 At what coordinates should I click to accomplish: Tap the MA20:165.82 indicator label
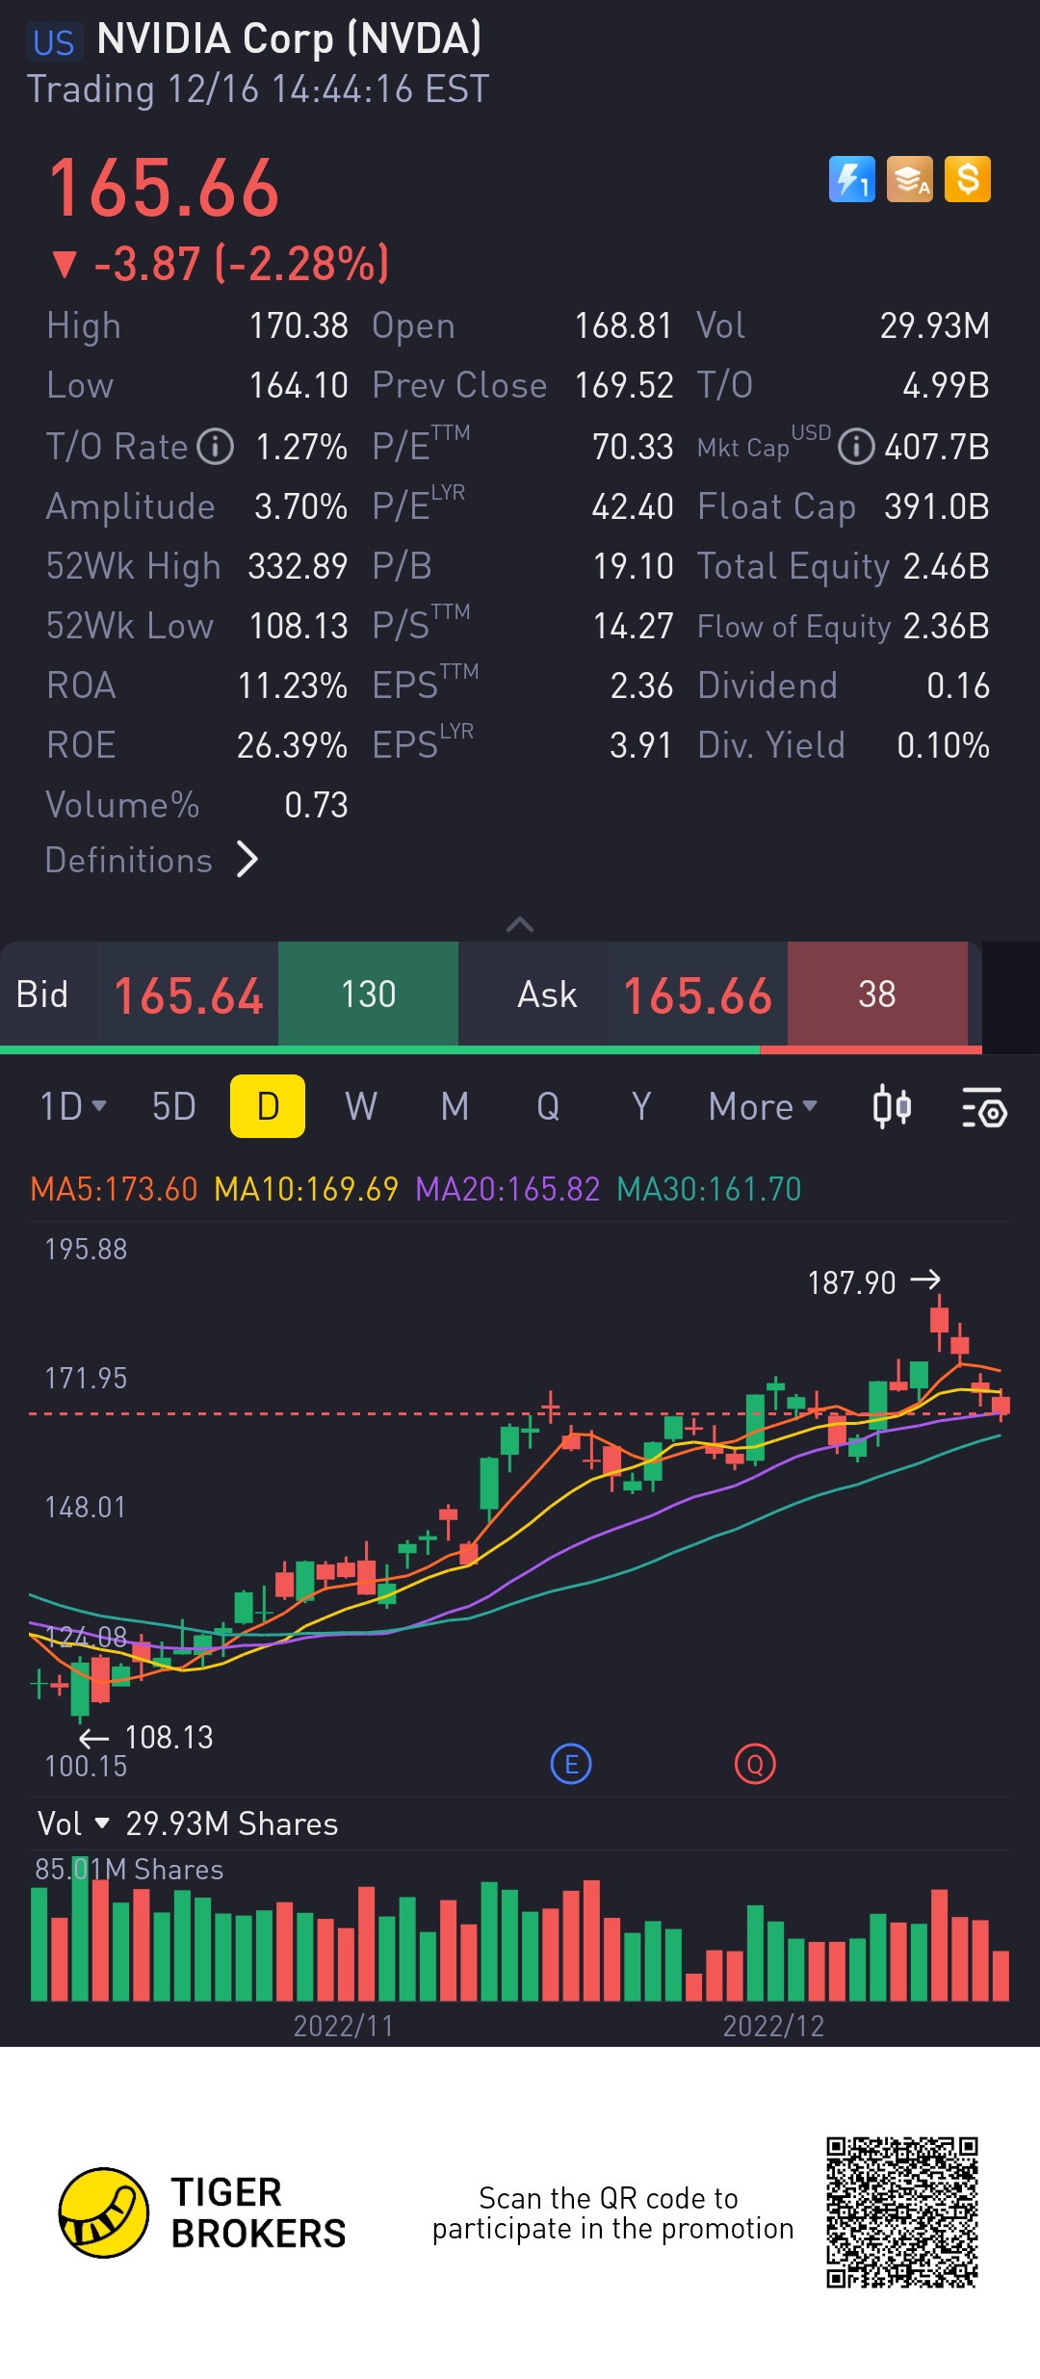pyautogui.click(x=507, y=1189)
